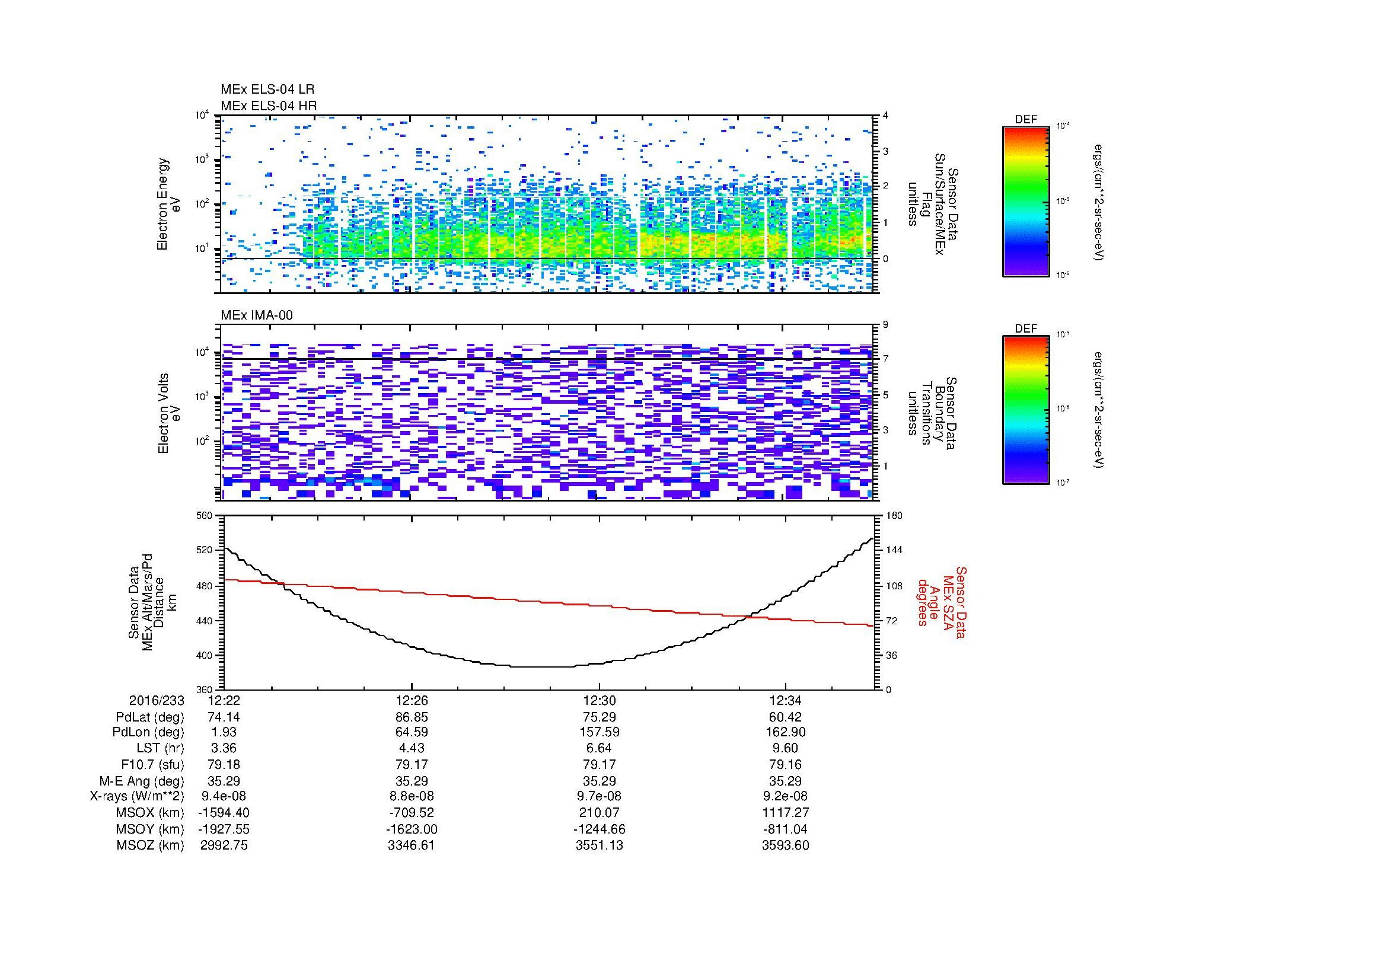Viewport: 1387px width, 980px height.
Task: Click the ELS DEF color bar
Action: [1025, 201]
